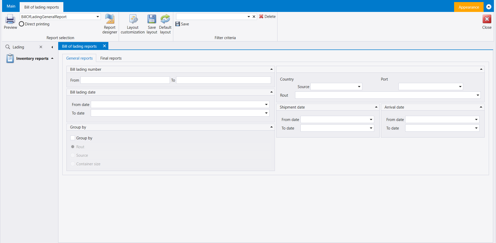Delete the filter criteria
496x243 pixels.
267,17
